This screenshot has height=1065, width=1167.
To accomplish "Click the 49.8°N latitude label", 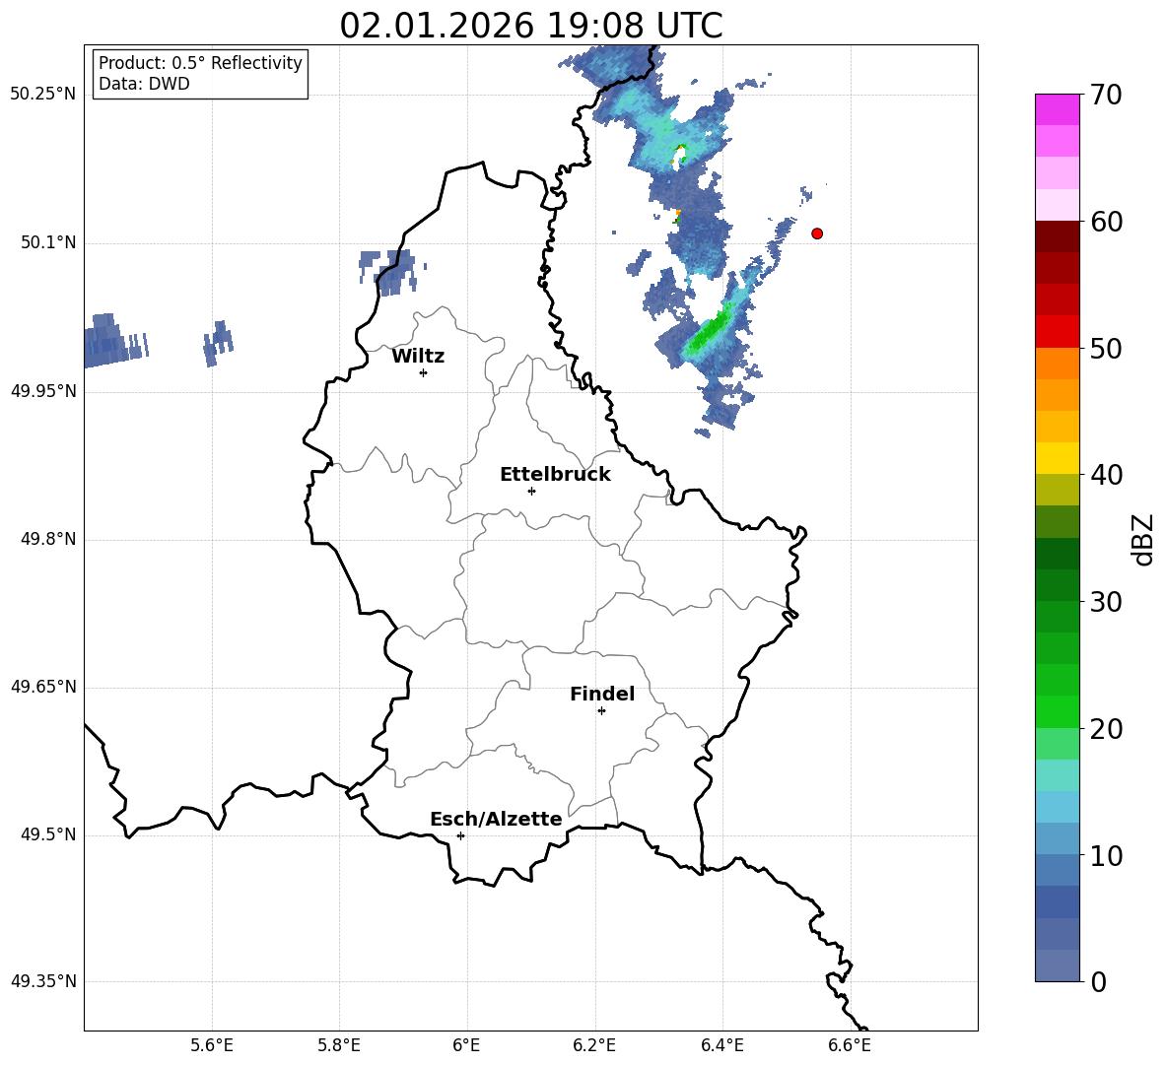I will pyautogui.click(x=47, y=539).
